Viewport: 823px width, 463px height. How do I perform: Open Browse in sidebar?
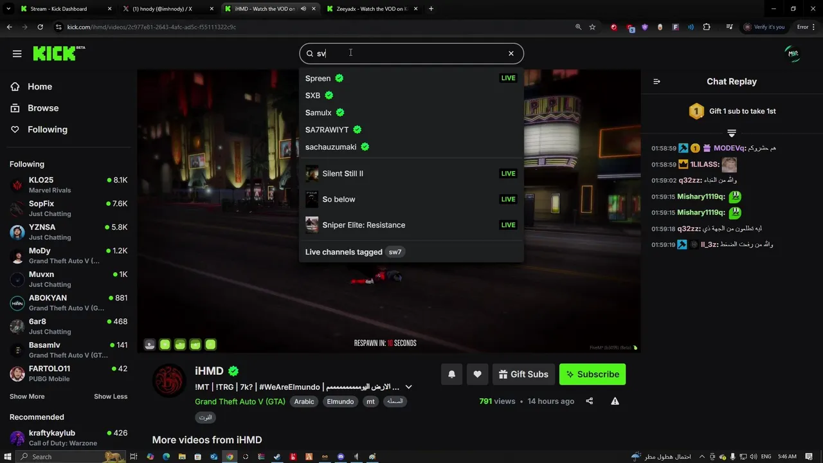43,108
